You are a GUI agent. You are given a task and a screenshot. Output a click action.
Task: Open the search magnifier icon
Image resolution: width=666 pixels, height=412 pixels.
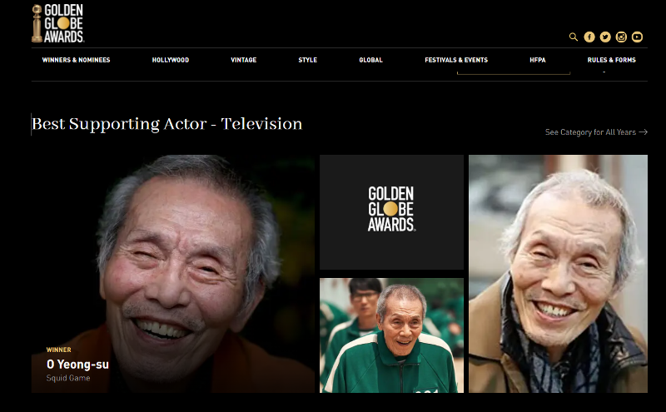click(574, 37)
